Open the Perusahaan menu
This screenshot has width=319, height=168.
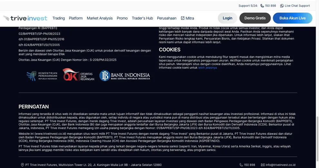(167, 18)
